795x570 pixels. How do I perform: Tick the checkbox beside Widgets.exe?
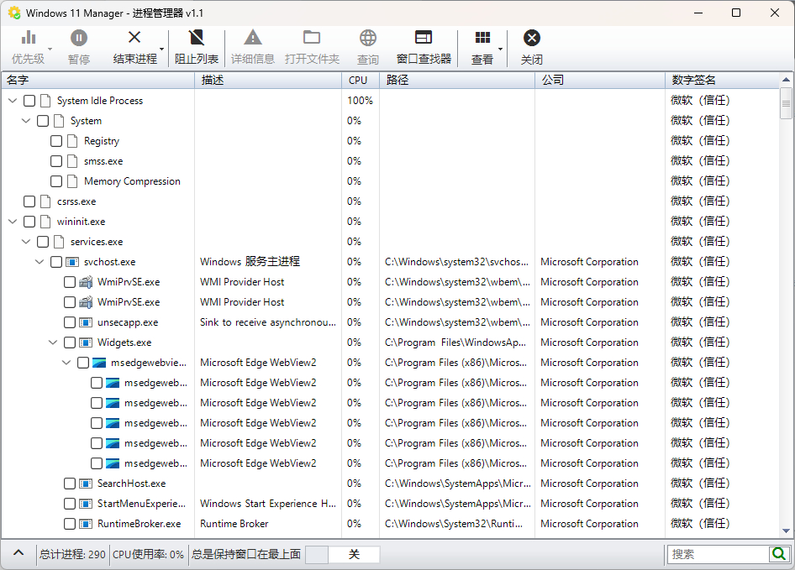tap(70, 343)
